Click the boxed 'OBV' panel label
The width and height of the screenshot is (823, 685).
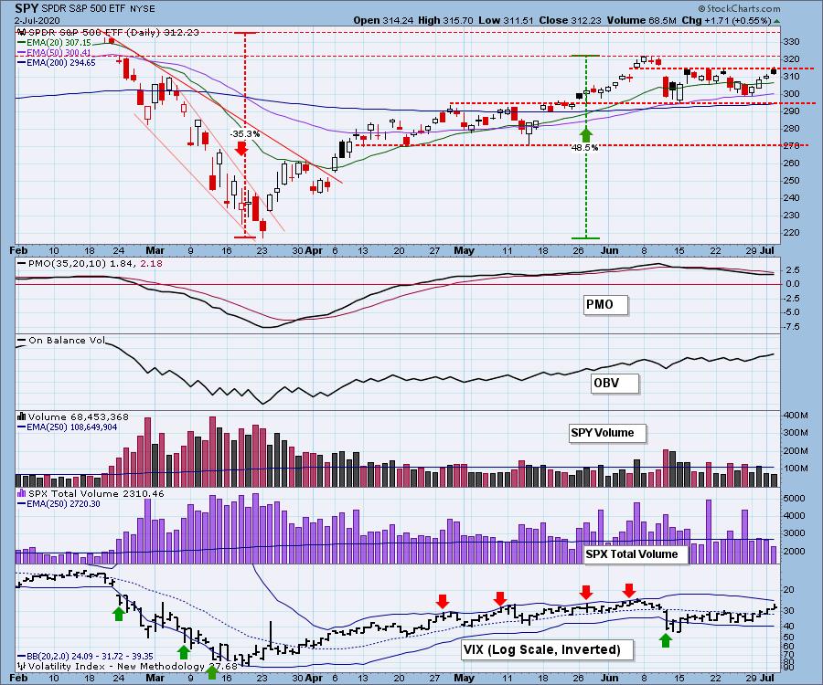614,383
